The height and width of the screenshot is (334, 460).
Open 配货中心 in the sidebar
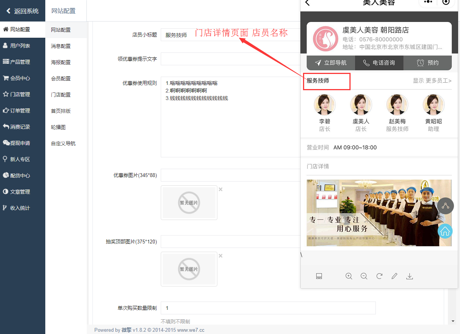[x=23, y=175]
